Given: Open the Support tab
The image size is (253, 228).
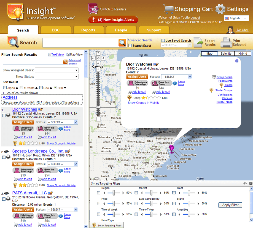Looking at the screenshot, I should [154, 30].
